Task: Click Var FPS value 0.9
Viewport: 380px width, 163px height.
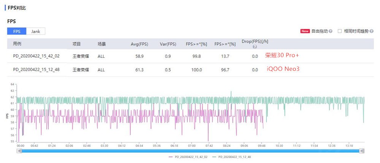Action: [x=168, y=56]
